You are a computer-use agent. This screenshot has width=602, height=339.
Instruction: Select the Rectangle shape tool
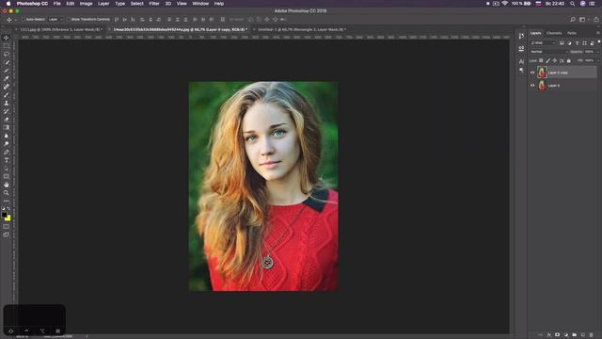(7, 176)
